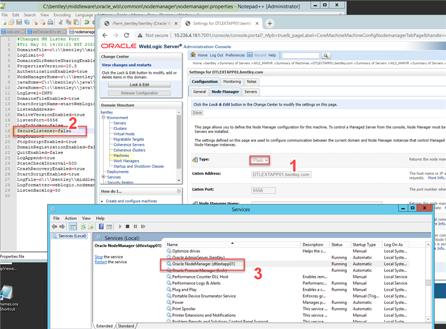Click View changes and restarts link
Screen dimensions: 446x329
126,65
